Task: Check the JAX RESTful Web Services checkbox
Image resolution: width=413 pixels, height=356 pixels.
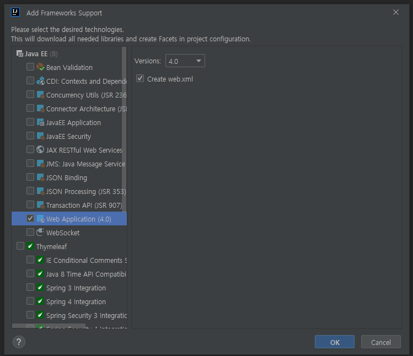Action: [x=30, y=149]
